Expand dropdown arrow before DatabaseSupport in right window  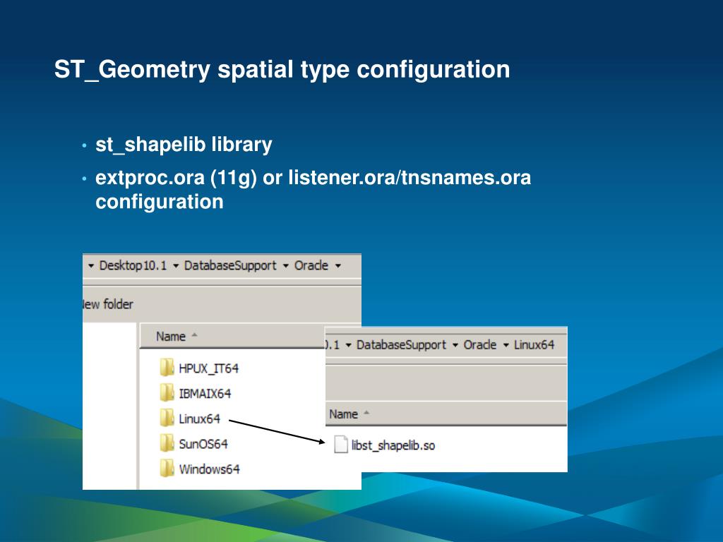click(348, 345)
